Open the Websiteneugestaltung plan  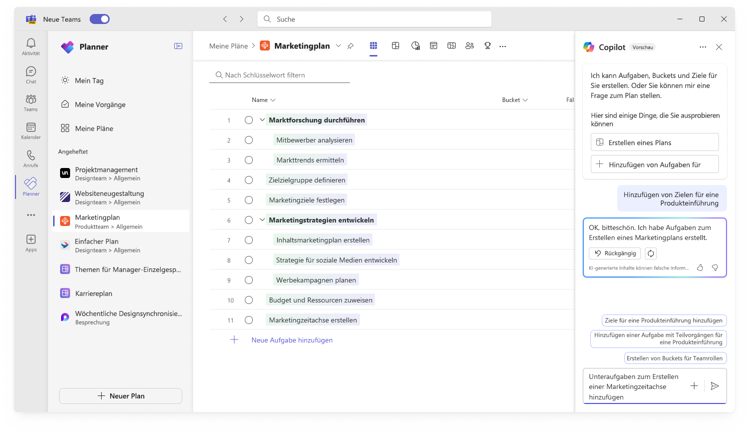click(121, 197)
